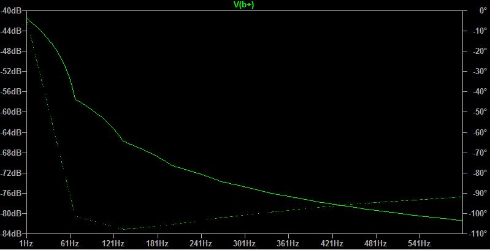Click the -56dB magnitude axis label
Screen dimensions: 490x250
point(10,91)
